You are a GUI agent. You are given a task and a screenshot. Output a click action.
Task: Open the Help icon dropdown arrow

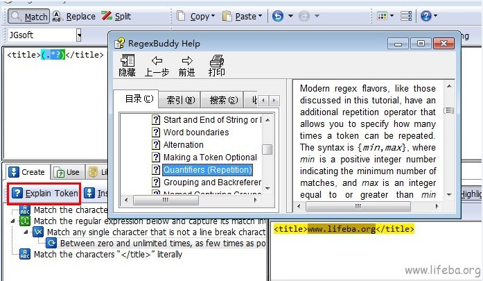coord(436,16)
